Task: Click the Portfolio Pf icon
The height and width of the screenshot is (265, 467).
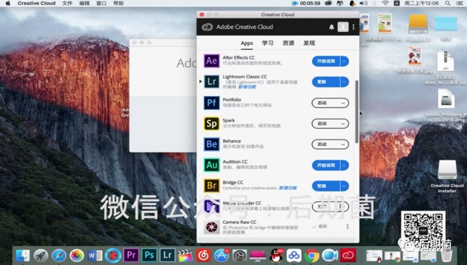Action: pos(212,103)
